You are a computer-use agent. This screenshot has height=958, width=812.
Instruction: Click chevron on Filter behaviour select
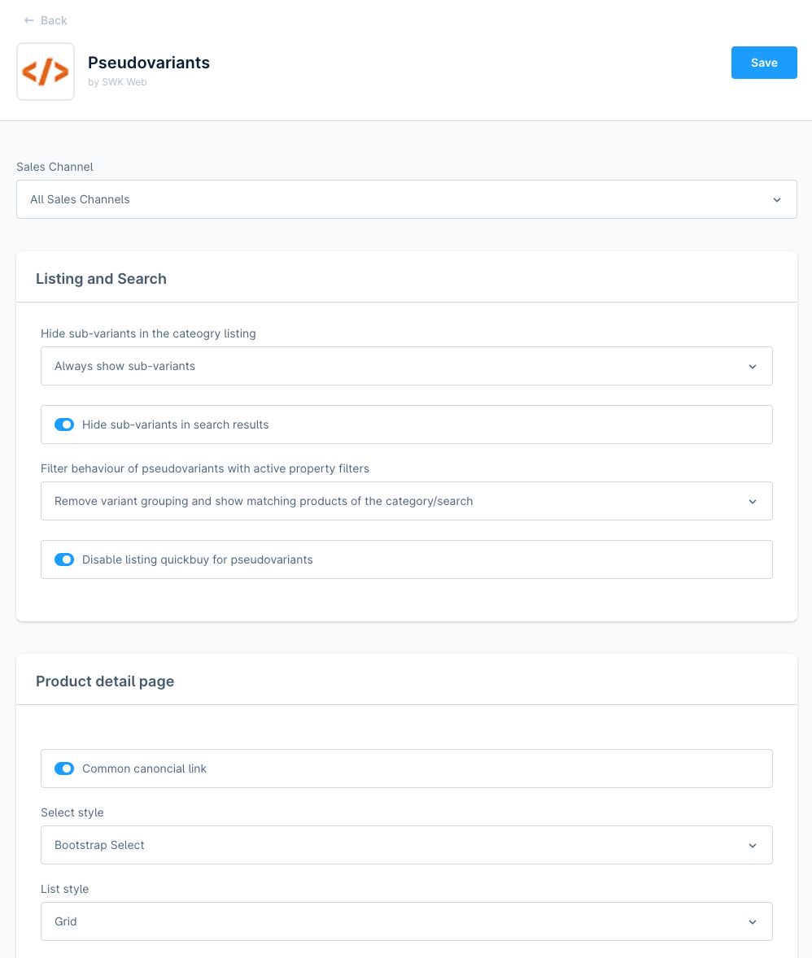click(752, 502)
